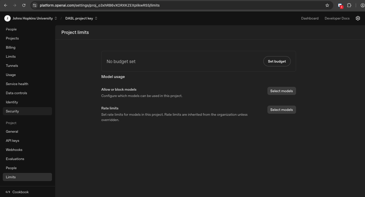Image resolution: width=365 pixels, height=197 pixels.
Task: Click the Rate limits label
Action: pos(110,108)
